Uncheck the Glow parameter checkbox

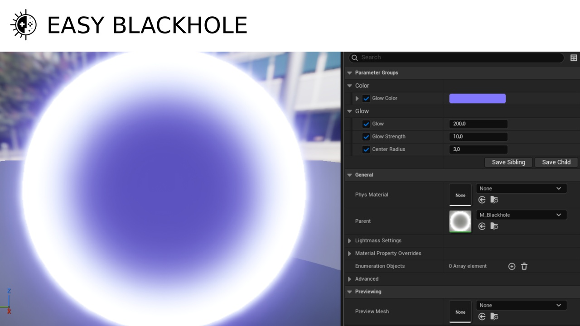367,124
